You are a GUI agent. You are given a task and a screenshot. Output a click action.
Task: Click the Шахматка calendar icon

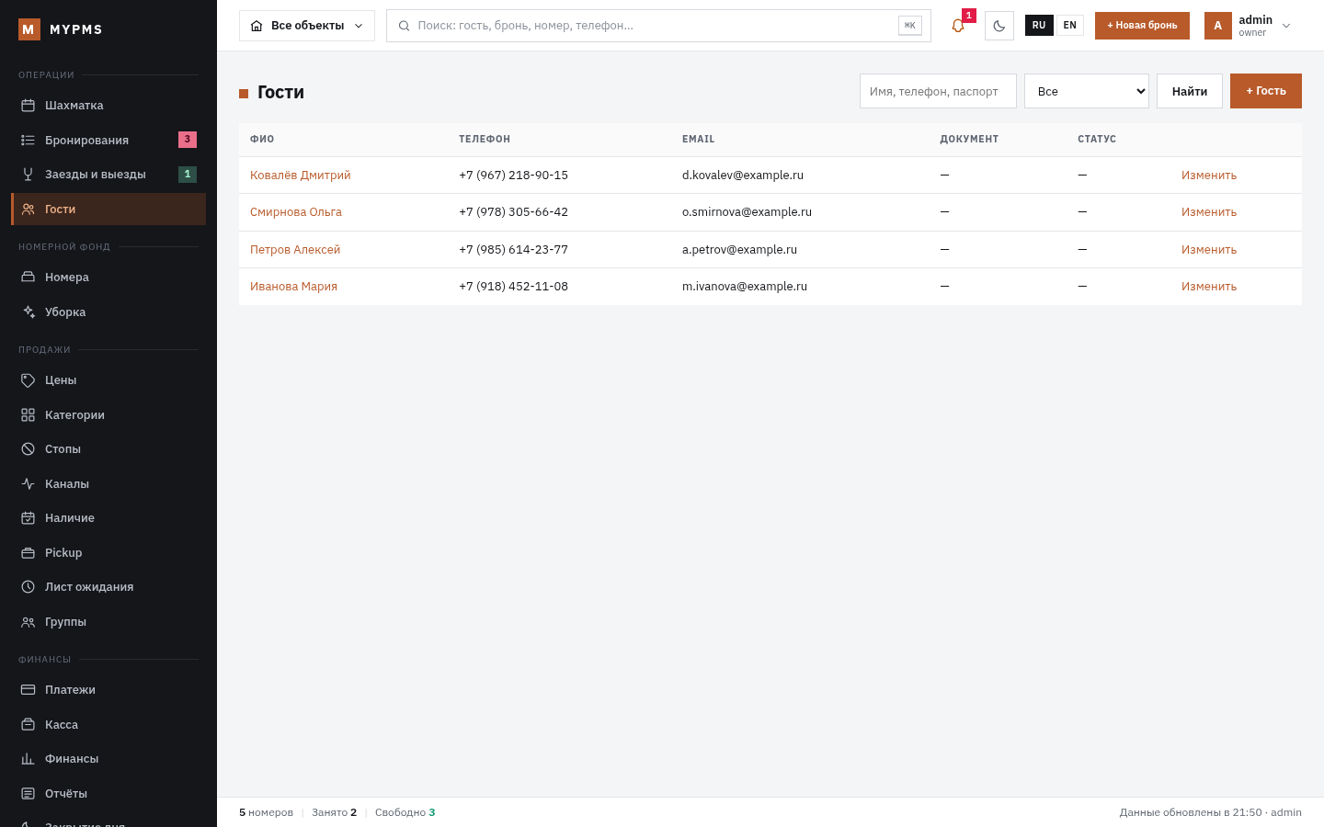coord(29,106)
